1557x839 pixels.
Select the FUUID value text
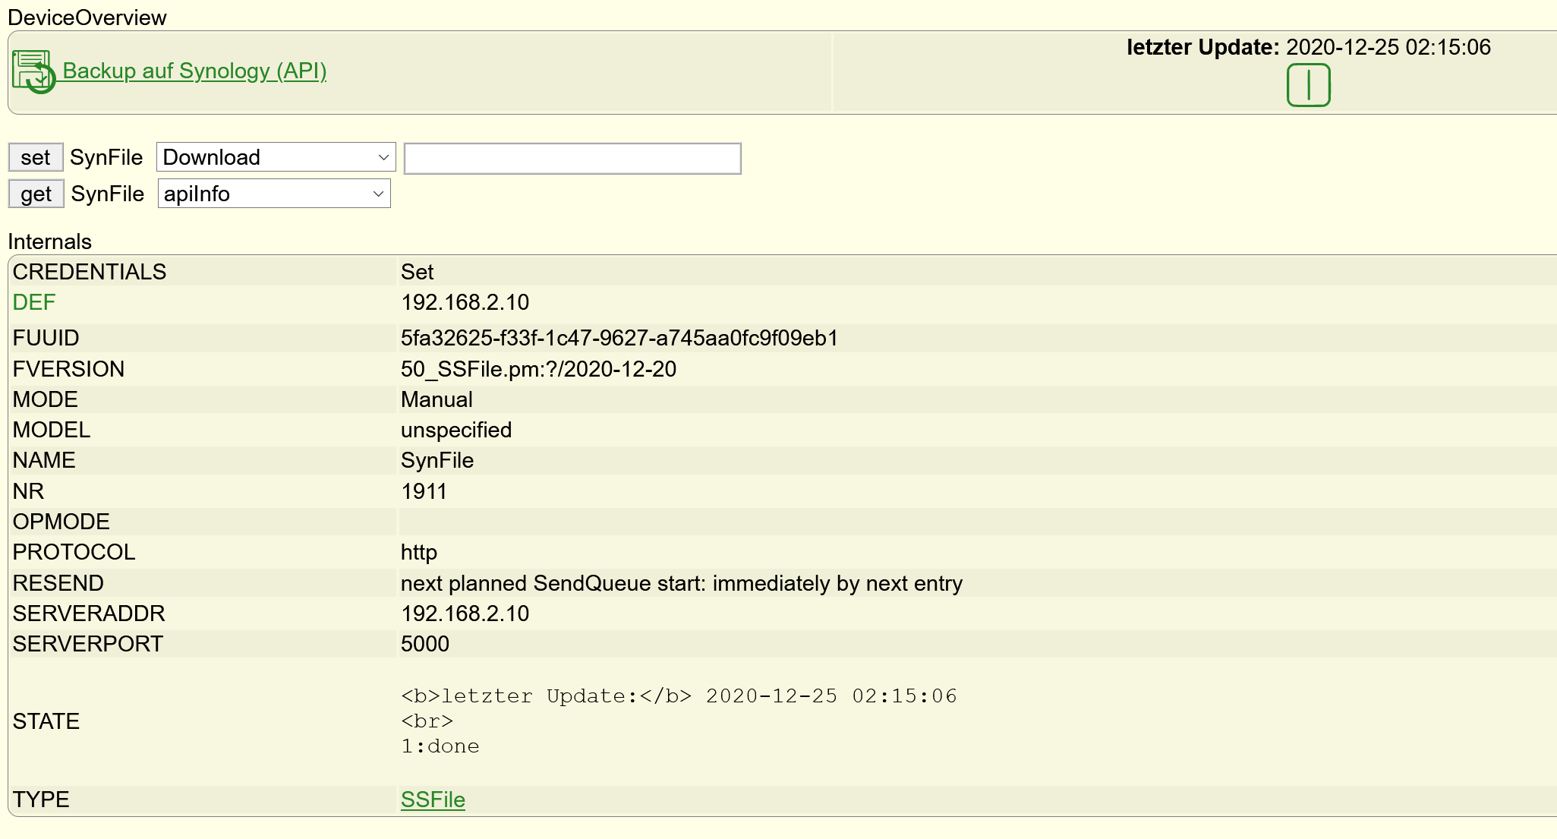[x=619, y=338]
